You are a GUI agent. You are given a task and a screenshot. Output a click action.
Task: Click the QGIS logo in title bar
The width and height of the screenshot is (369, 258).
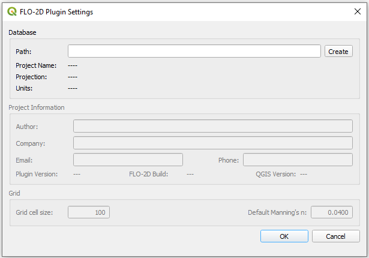click(11, 11)
